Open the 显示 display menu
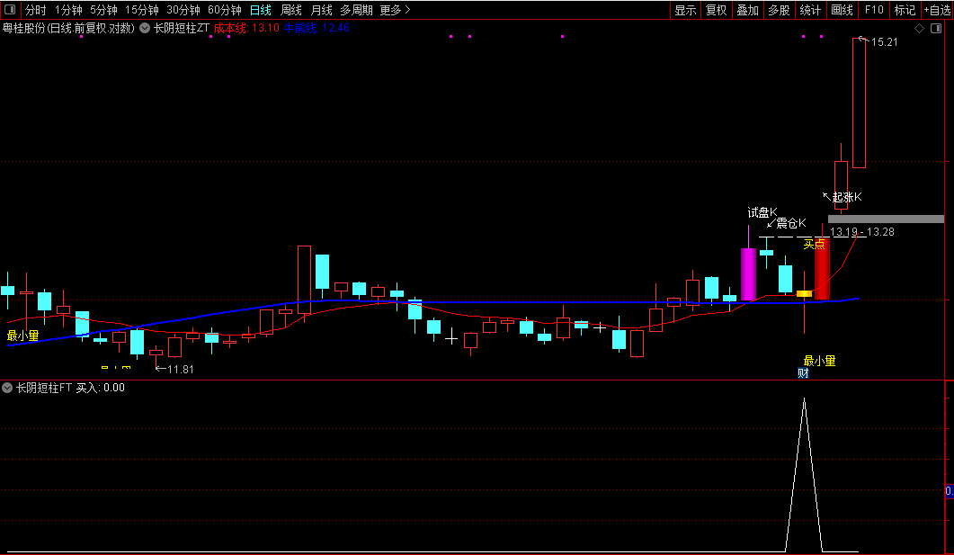 click(685, 10)
